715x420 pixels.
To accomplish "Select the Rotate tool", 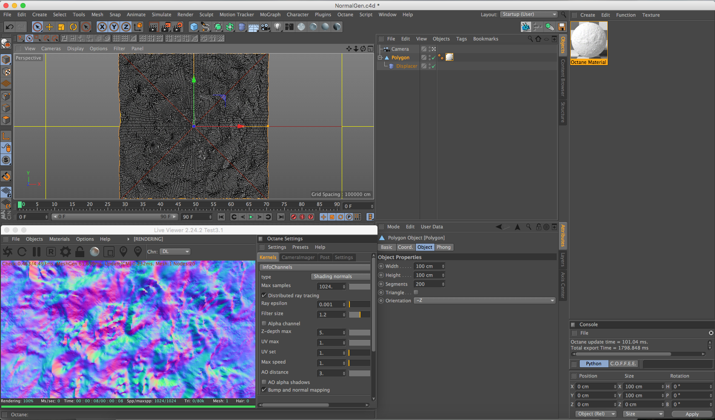I will tap(73, 27).
